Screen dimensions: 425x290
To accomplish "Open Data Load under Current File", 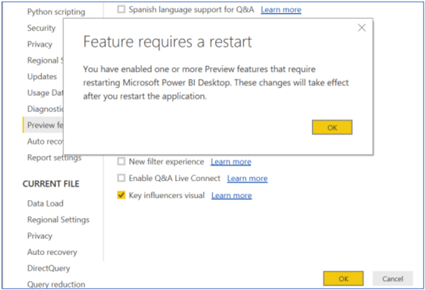I will (x=45, y=203).
